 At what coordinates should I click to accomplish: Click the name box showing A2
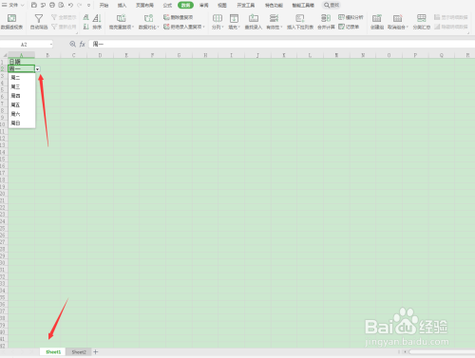pyautogui.click(x=24, y=45)
